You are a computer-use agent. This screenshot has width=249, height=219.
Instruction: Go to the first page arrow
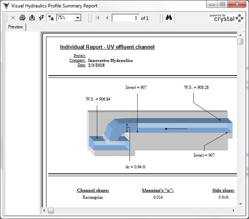98,18
